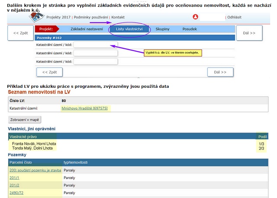The width and height of the screenshot is (277, 198).
Task: Click the red user profile icon
Action: tap(195, 17)
